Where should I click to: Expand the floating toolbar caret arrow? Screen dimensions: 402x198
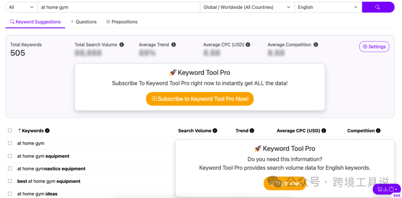click(396, 189)
